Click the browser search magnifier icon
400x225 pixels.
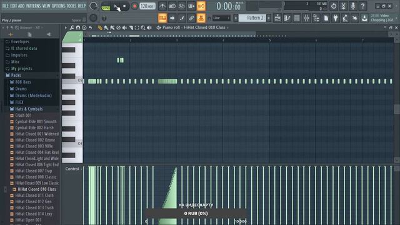click(17, 27)
